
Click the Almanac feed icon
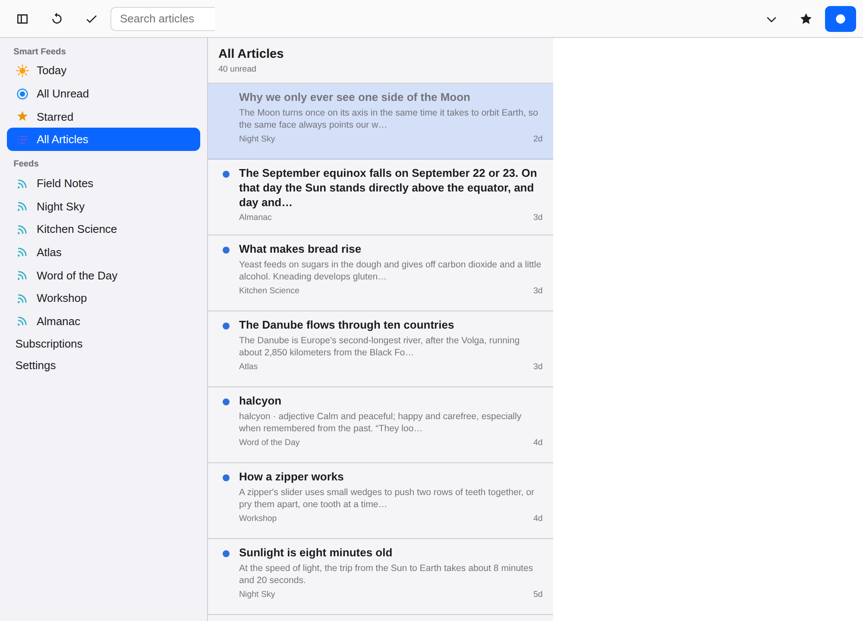(x=22, y=322)
